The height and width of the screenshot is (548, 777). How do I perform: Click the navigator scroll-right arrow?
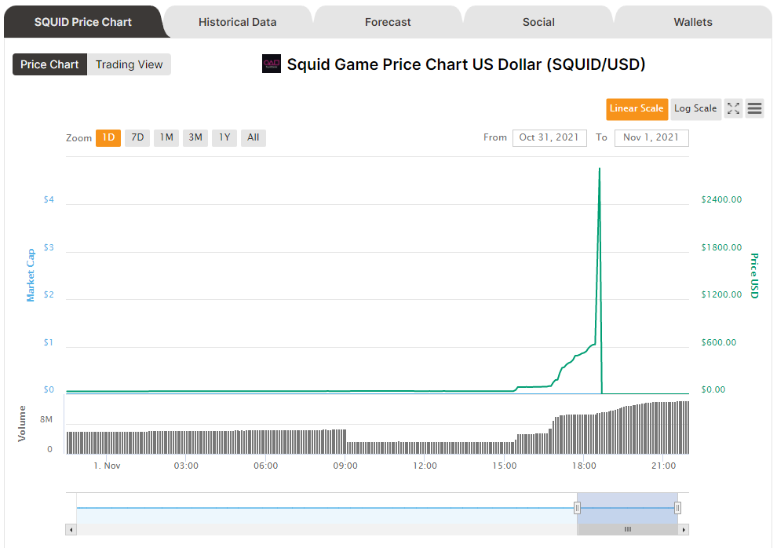coord(684,530)
